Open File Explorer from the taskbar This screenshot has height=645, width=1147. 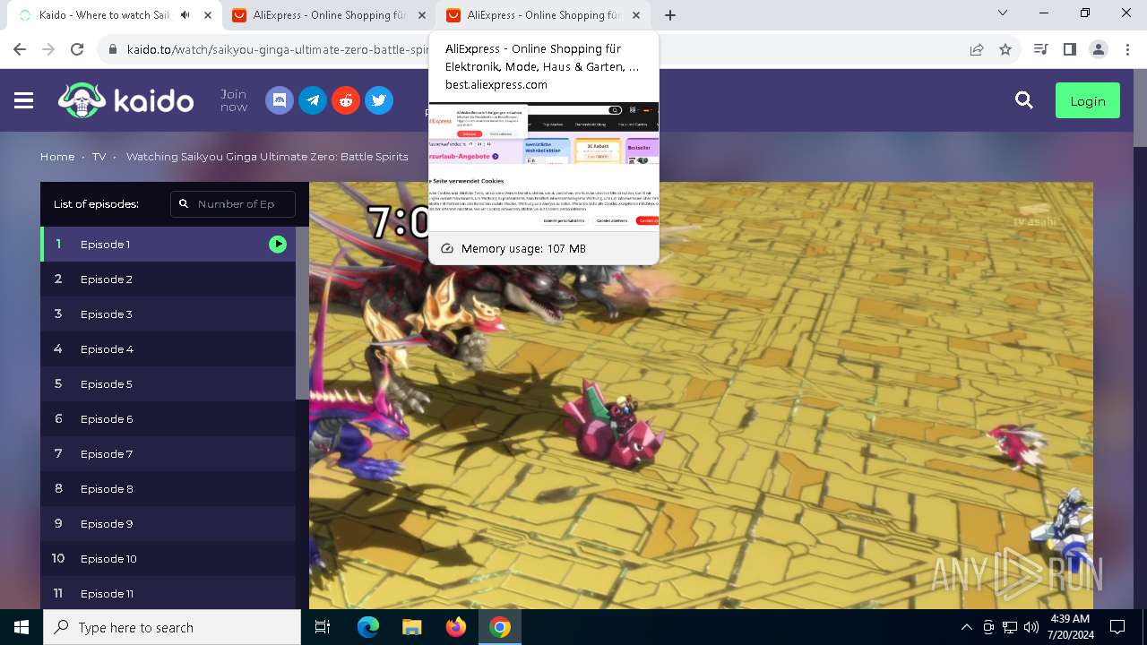click(x=411, y=627)
